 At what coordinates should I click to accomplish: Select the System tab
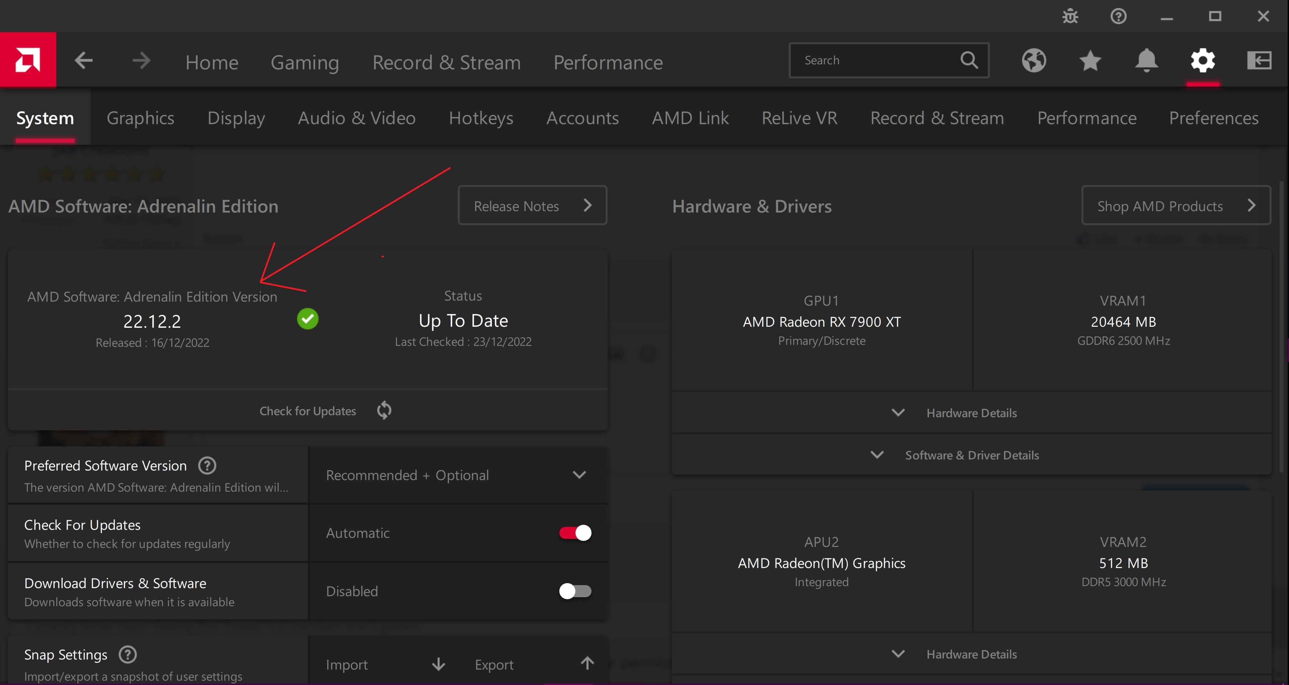(x=45, y=118)
